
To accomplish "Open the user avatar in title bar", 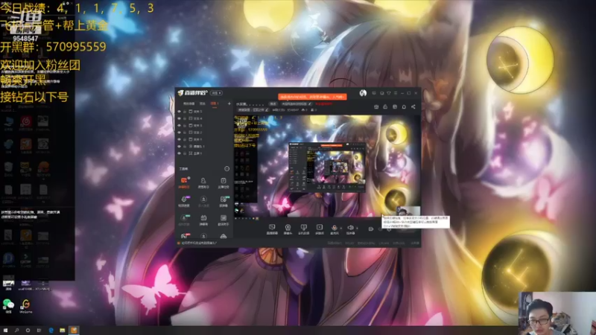I will (x=363, y=93).
